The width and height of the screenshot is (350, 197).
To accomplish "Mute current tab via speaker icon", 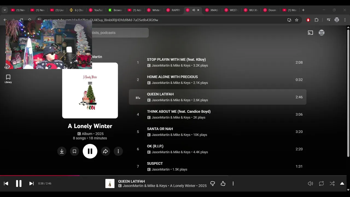I will coord(193,10).
